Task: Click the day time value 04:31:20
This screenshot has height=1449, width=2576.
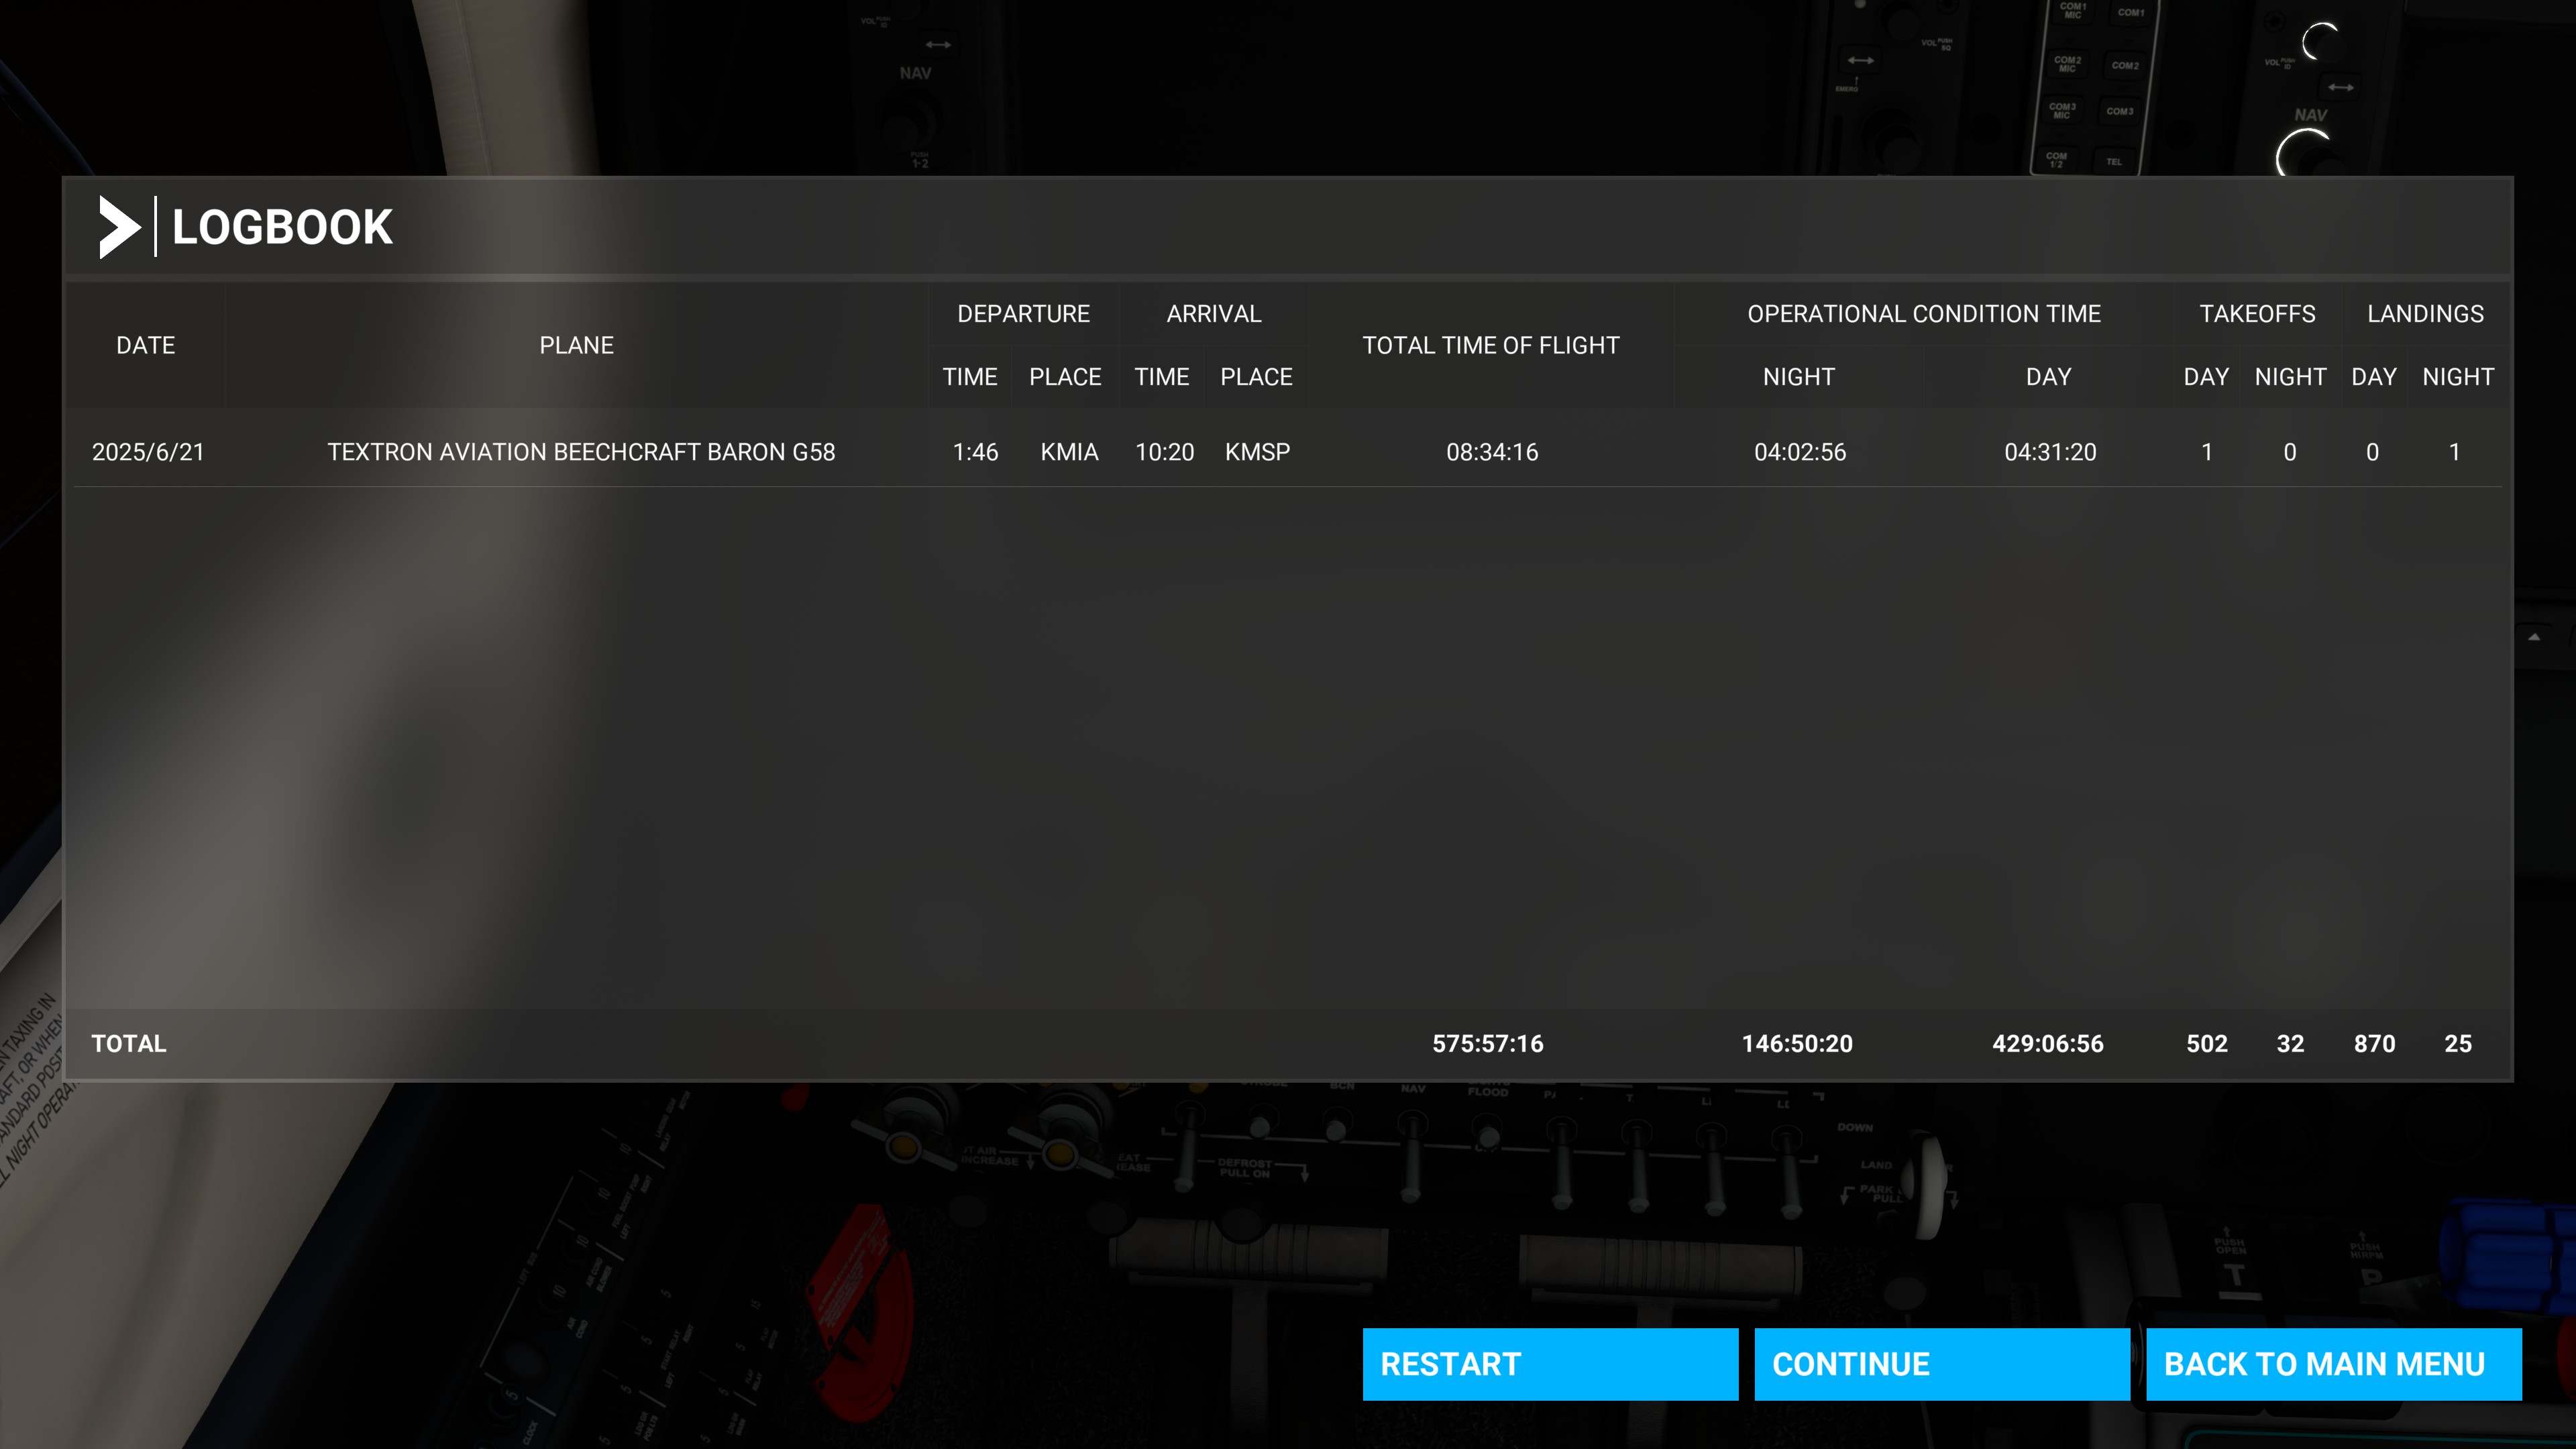Action: click(x=2050, y=452)
